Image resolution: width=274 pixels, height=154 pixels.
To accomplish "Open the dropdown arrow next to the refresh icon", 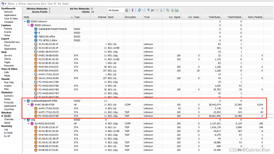I will (x=143, y=10).
